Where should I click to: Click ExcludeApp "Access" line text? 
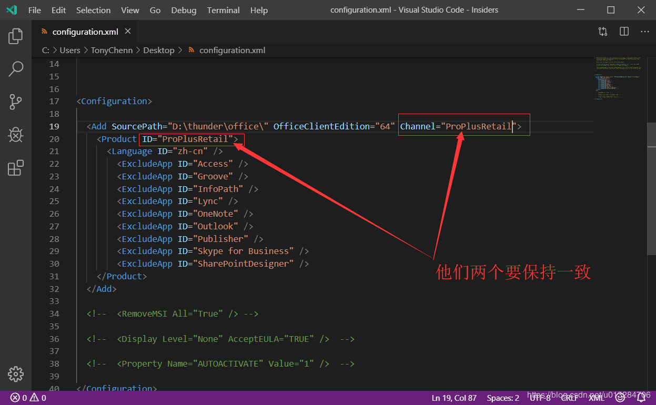point(183,164)
